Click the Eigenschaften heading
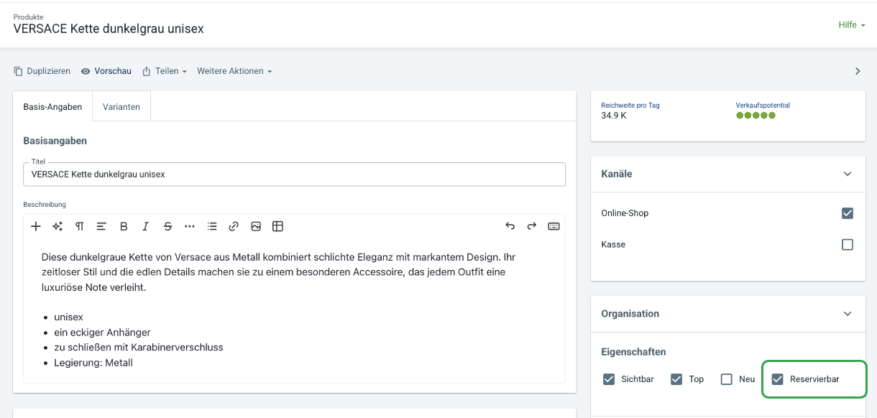Screen dimensions: 877x418 click(x=633, y=352)
